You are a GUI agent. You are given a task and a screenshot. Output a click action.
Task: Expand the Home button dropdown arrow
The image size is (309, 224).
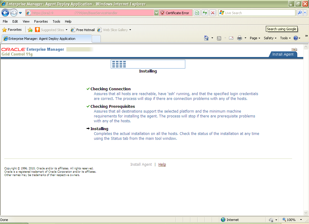click(x=212, y=38)
